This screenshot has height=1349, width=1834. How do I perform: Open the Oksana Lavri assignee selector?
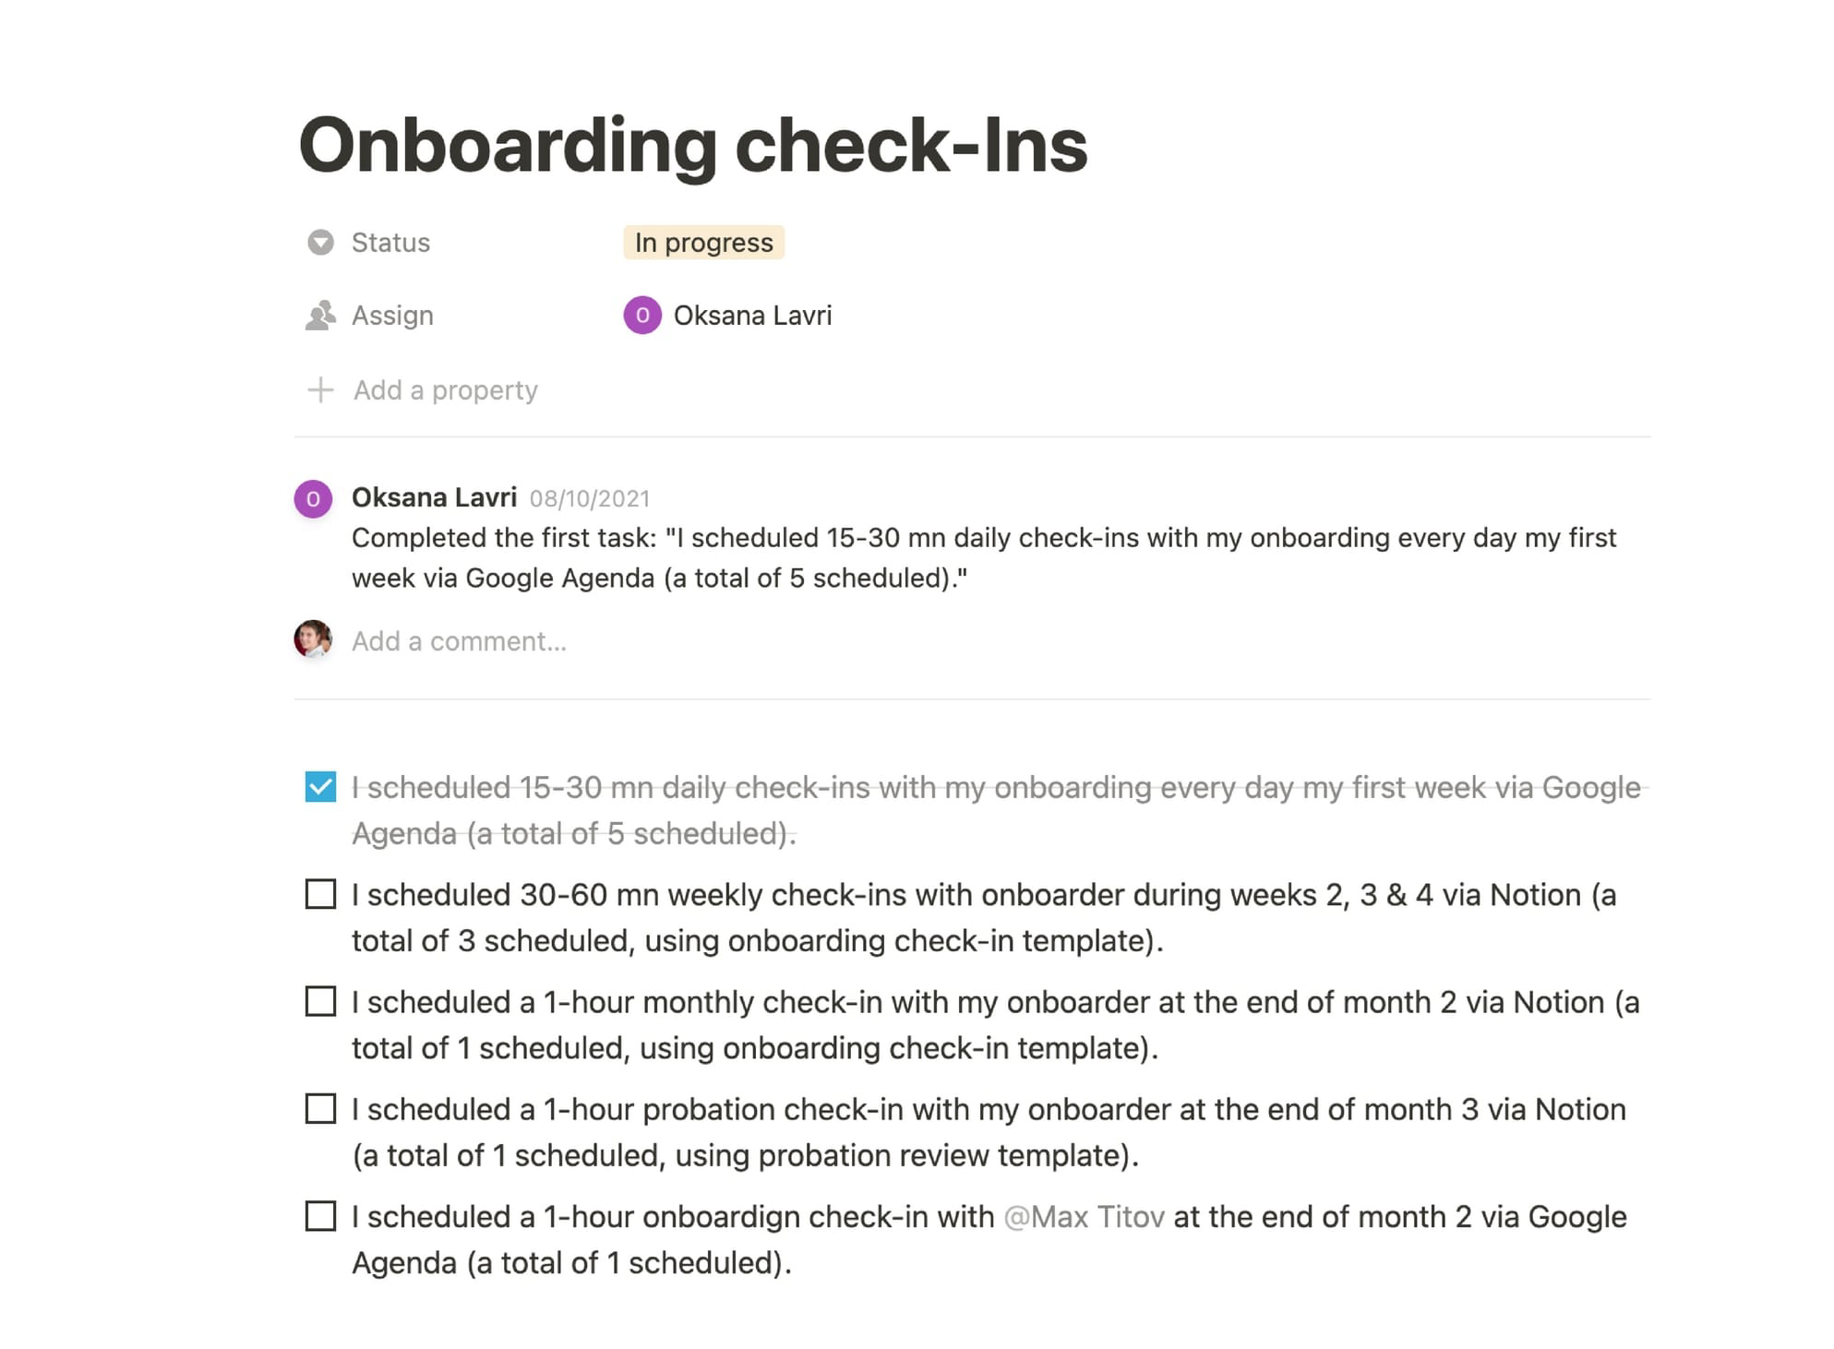751,315
